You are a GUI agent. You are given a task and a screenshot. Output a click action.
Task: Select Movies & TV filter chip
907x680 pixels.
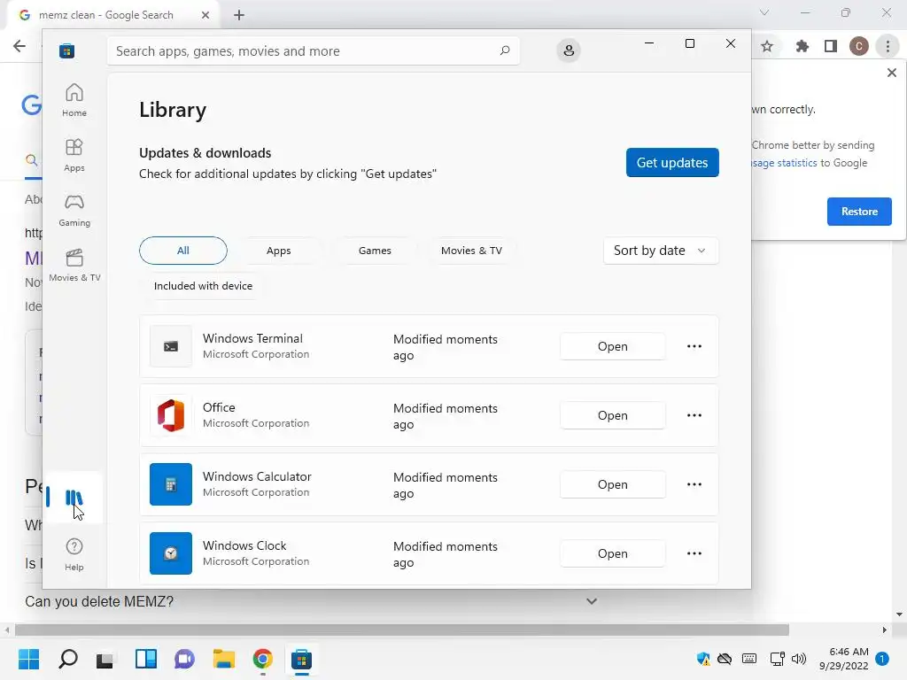pos(471,251)
